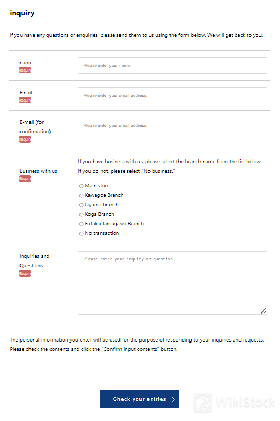This screenshot has width=280, height=421.
Task: Click Required badge under E-mail confirmation label
Action: coord(25,139)
